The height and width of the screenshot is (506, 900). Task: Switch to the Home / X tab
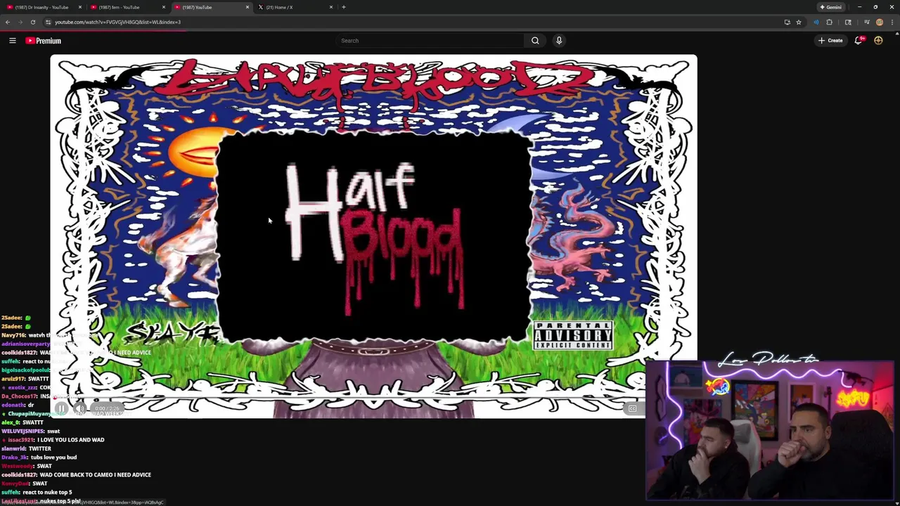pos(294,7)
